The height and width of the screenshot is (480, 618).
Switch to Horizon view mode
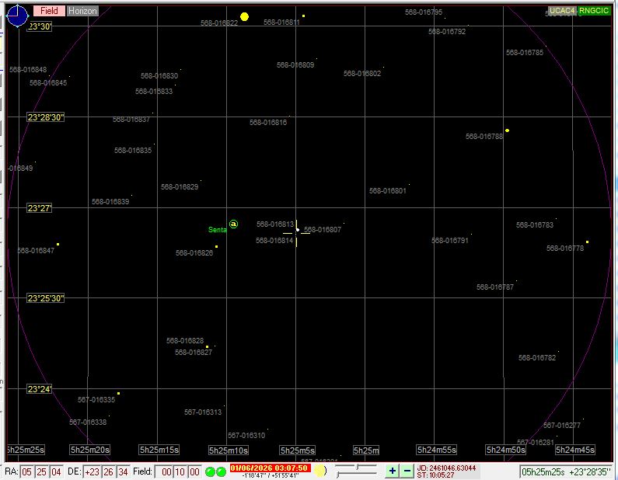click(x=82, y=11)
